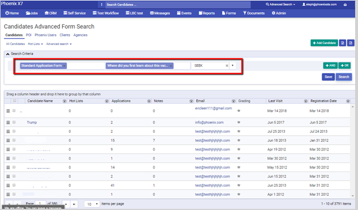Tick checkbox for the Trump row
The image size is (358, 210).
point(14,122)
